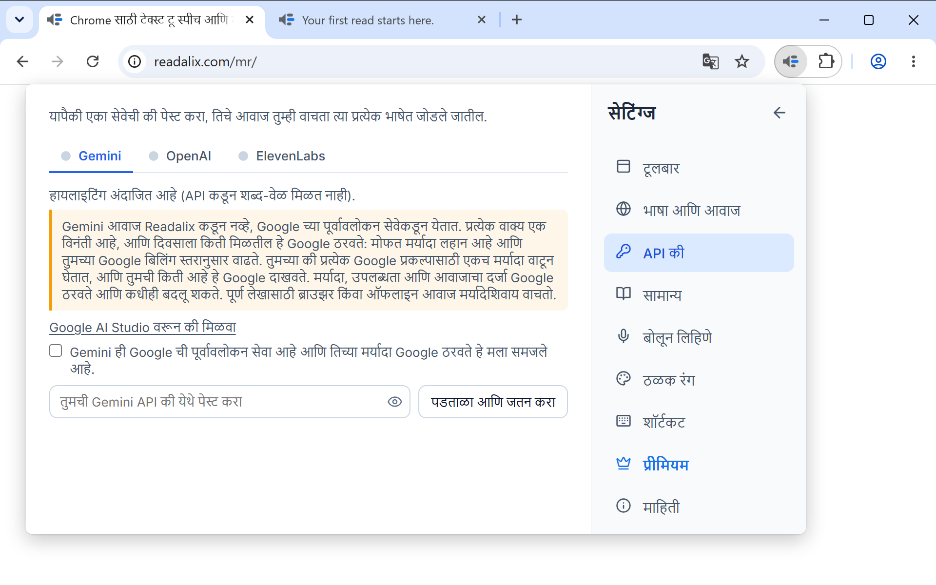This screenshot has width=936, height=585.
Task: Toggle API key visibility eye icon
Action: 394,402
